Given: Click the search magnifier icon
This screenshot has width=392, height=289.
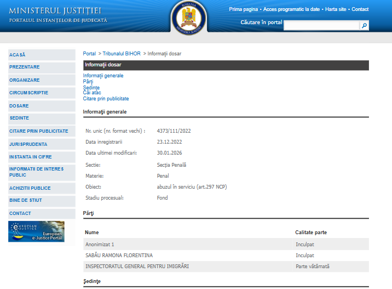Looking at the screenshot, I should click(x=364, y=25).
